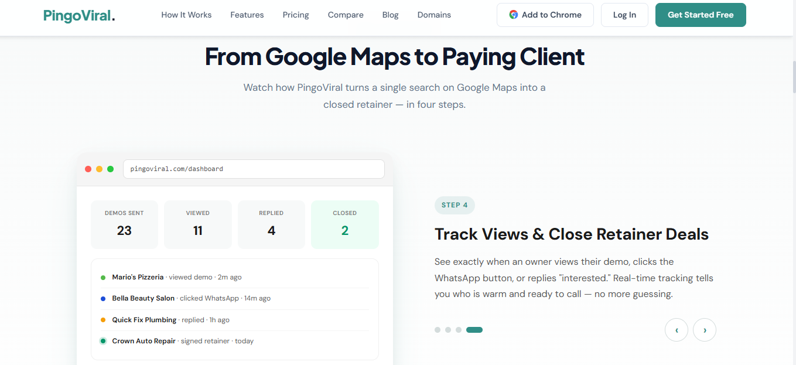The width and height of the screenshot is (796, 365).
Task: Click the yellow dot in mock browser
Action: click(x=99, y=169)
